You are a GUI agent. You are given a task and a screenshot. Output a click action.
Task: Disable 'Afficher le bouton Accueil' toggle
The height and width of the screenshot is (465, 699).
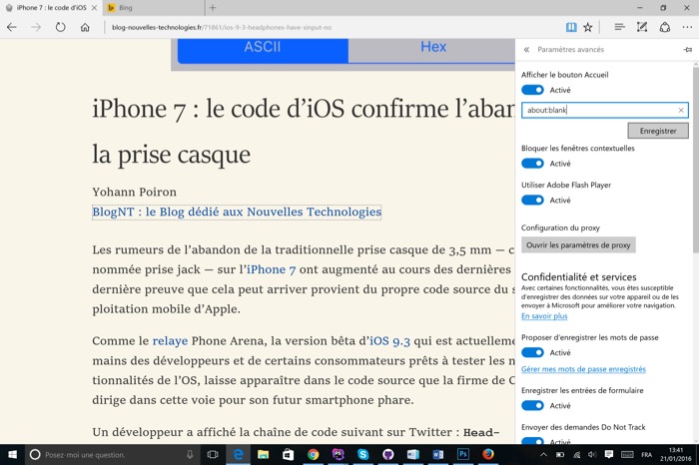[x=532, y=90]
